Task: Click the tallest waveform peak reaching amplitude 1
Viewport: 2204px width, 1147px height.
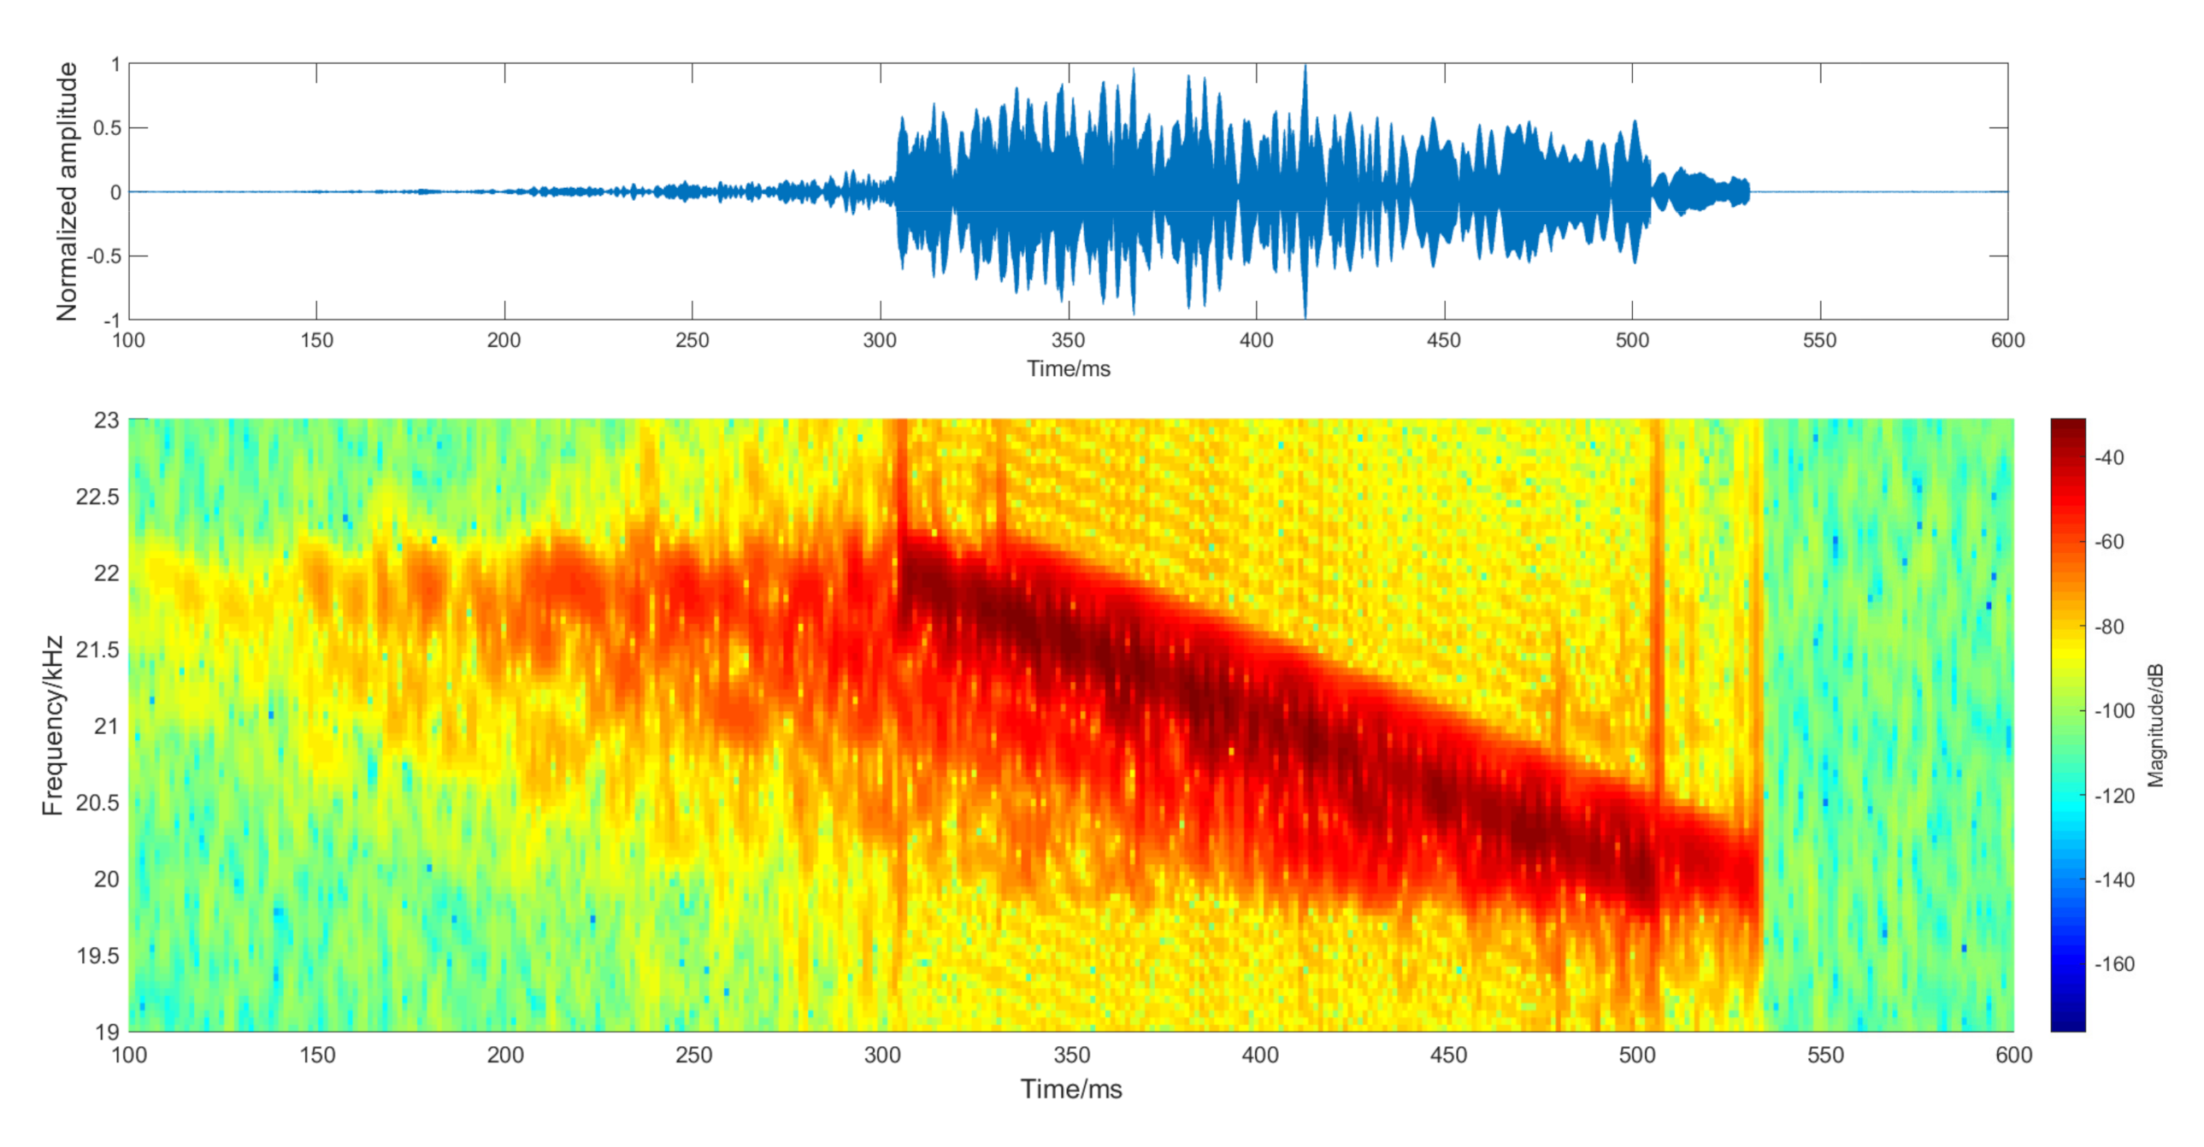Action: pyautogui.click(x=1305, y=70)
